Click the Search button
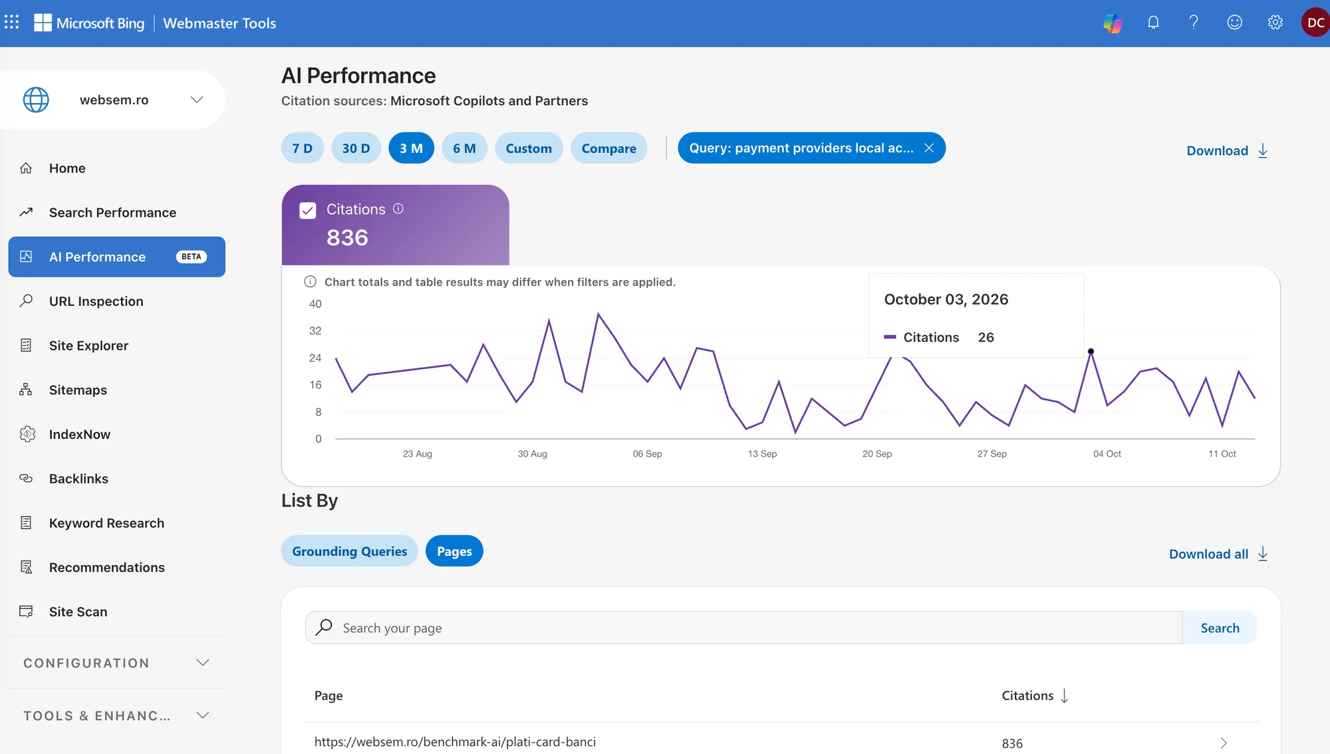 1220,628
